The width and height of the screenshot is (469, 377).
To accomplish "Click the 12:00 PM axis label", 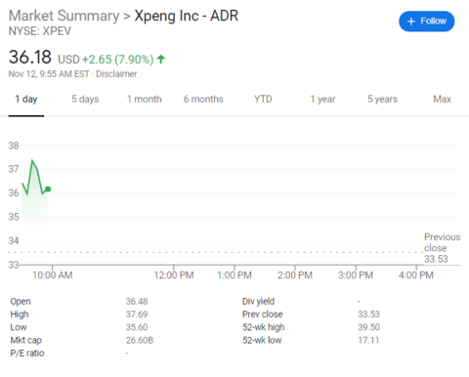I will click(x=174, y=275).
